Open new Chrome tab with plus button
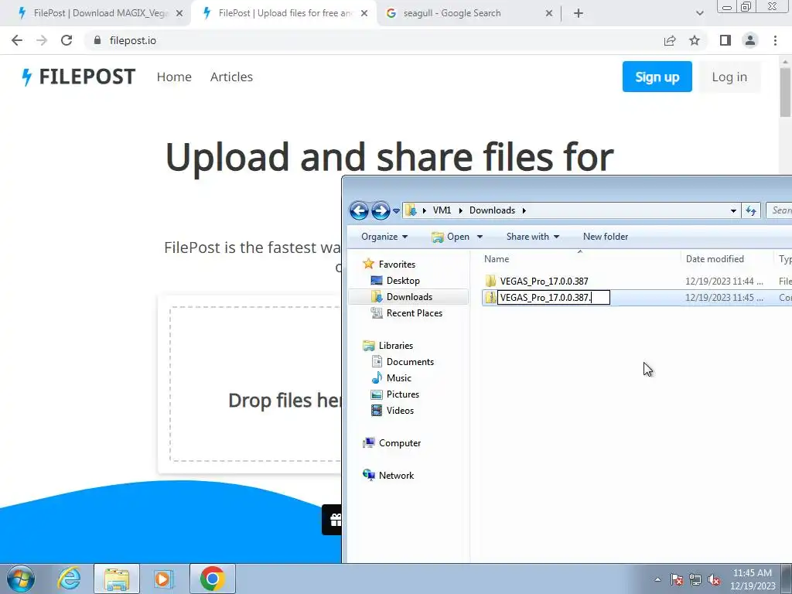Screen dimensions: 792x594 [579, 13]
